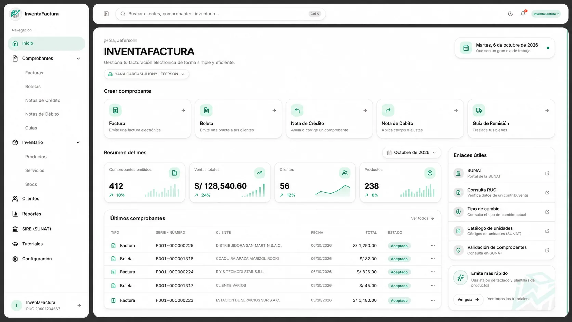Click the search clients and vouchers field
Screen dimensions: 572x322
[220, 14]
